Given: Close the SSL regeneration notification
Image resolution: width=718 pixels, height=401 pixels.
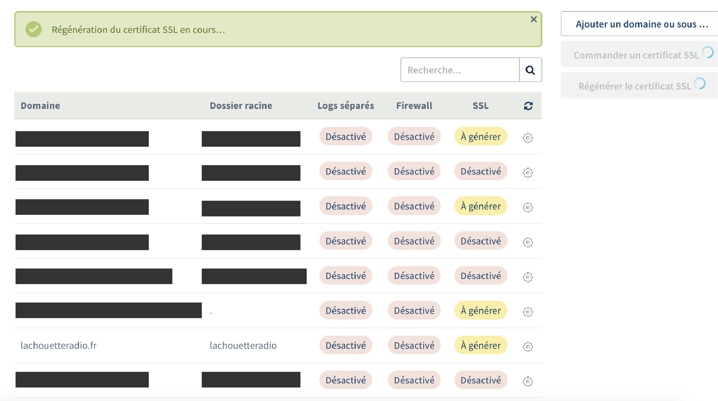Looking at the screenshot, I should point(534,19).
